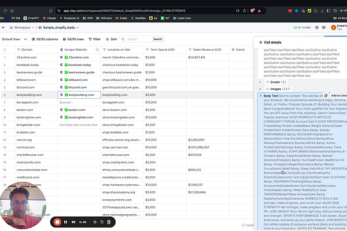Select shop.khanacademy.org location cell
The image size is (347, 231).
pos(122,192)
